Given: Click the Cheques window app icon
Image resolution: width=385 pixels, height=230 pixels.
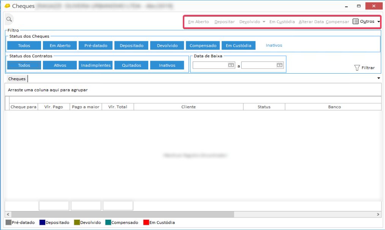Looking at the screenshot, I should [x=7, y=6].
